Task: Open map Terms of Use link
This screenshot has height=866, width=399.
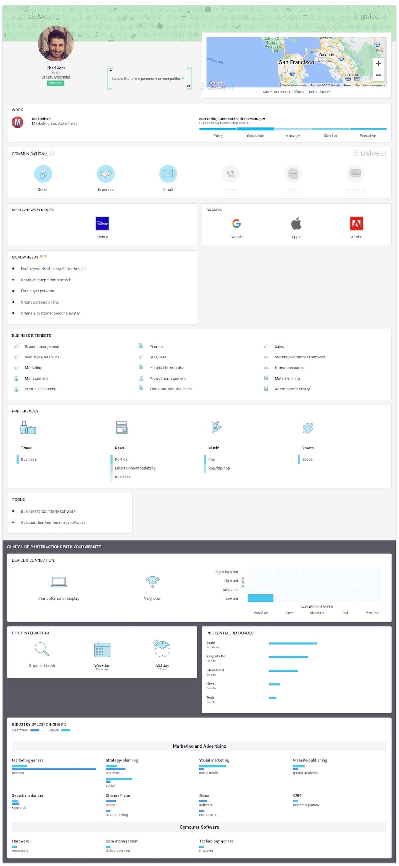Action: click(x=351, y=85)
